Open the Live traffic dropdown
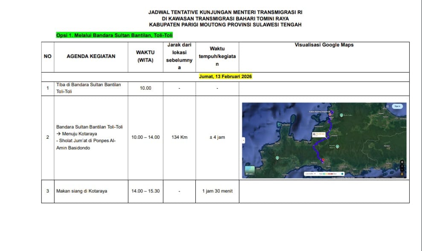The image size is (422, 251). click(310, 174)
